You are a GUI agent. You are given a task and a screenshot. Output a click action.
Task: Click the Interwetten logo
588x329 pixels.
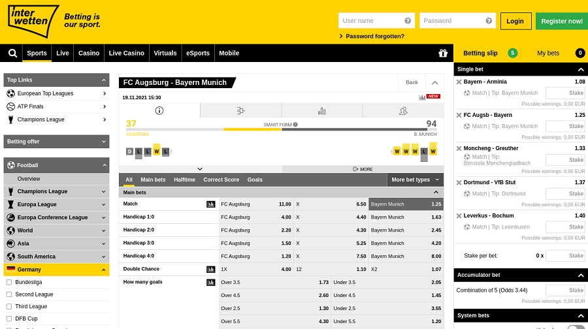point(33,22)
